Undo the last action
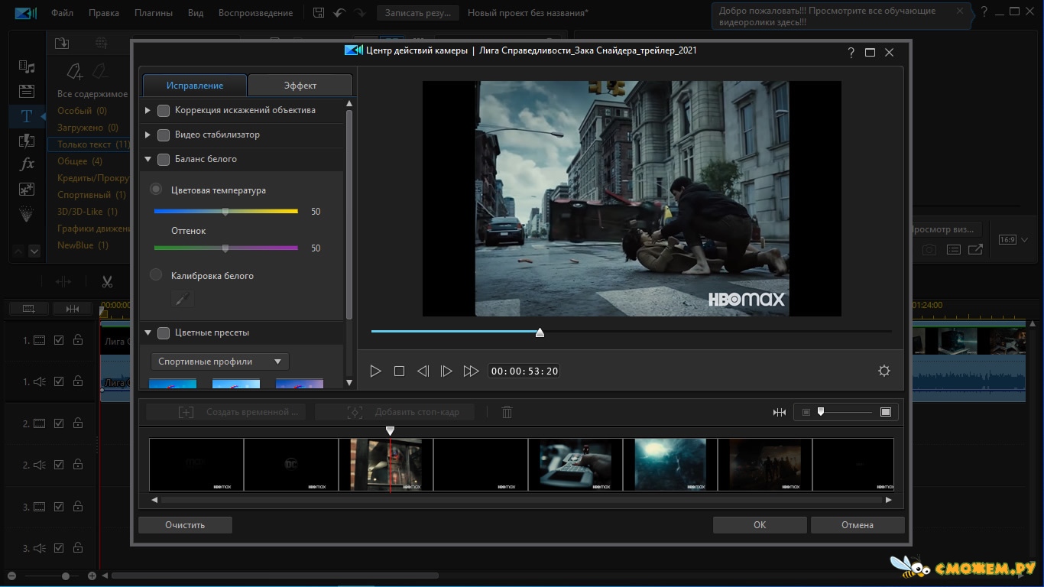Image resolution: width=1044 pixels, height=587 pixels. pos(340,13)
